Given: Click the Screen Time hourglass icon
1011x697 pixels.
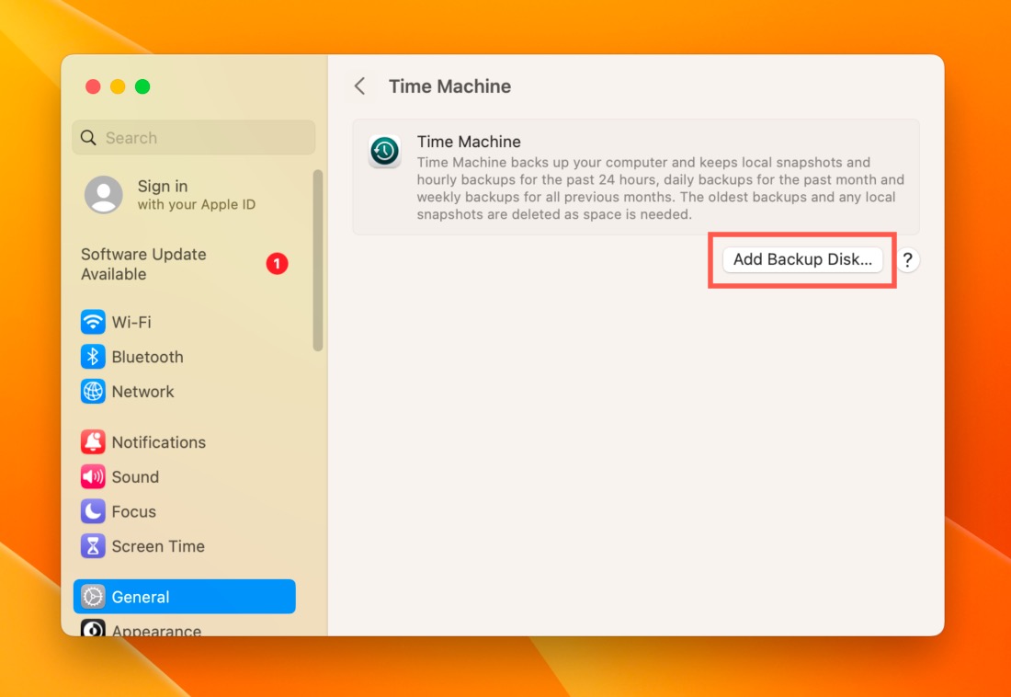Looking at the screenshot, I should 93,546.
